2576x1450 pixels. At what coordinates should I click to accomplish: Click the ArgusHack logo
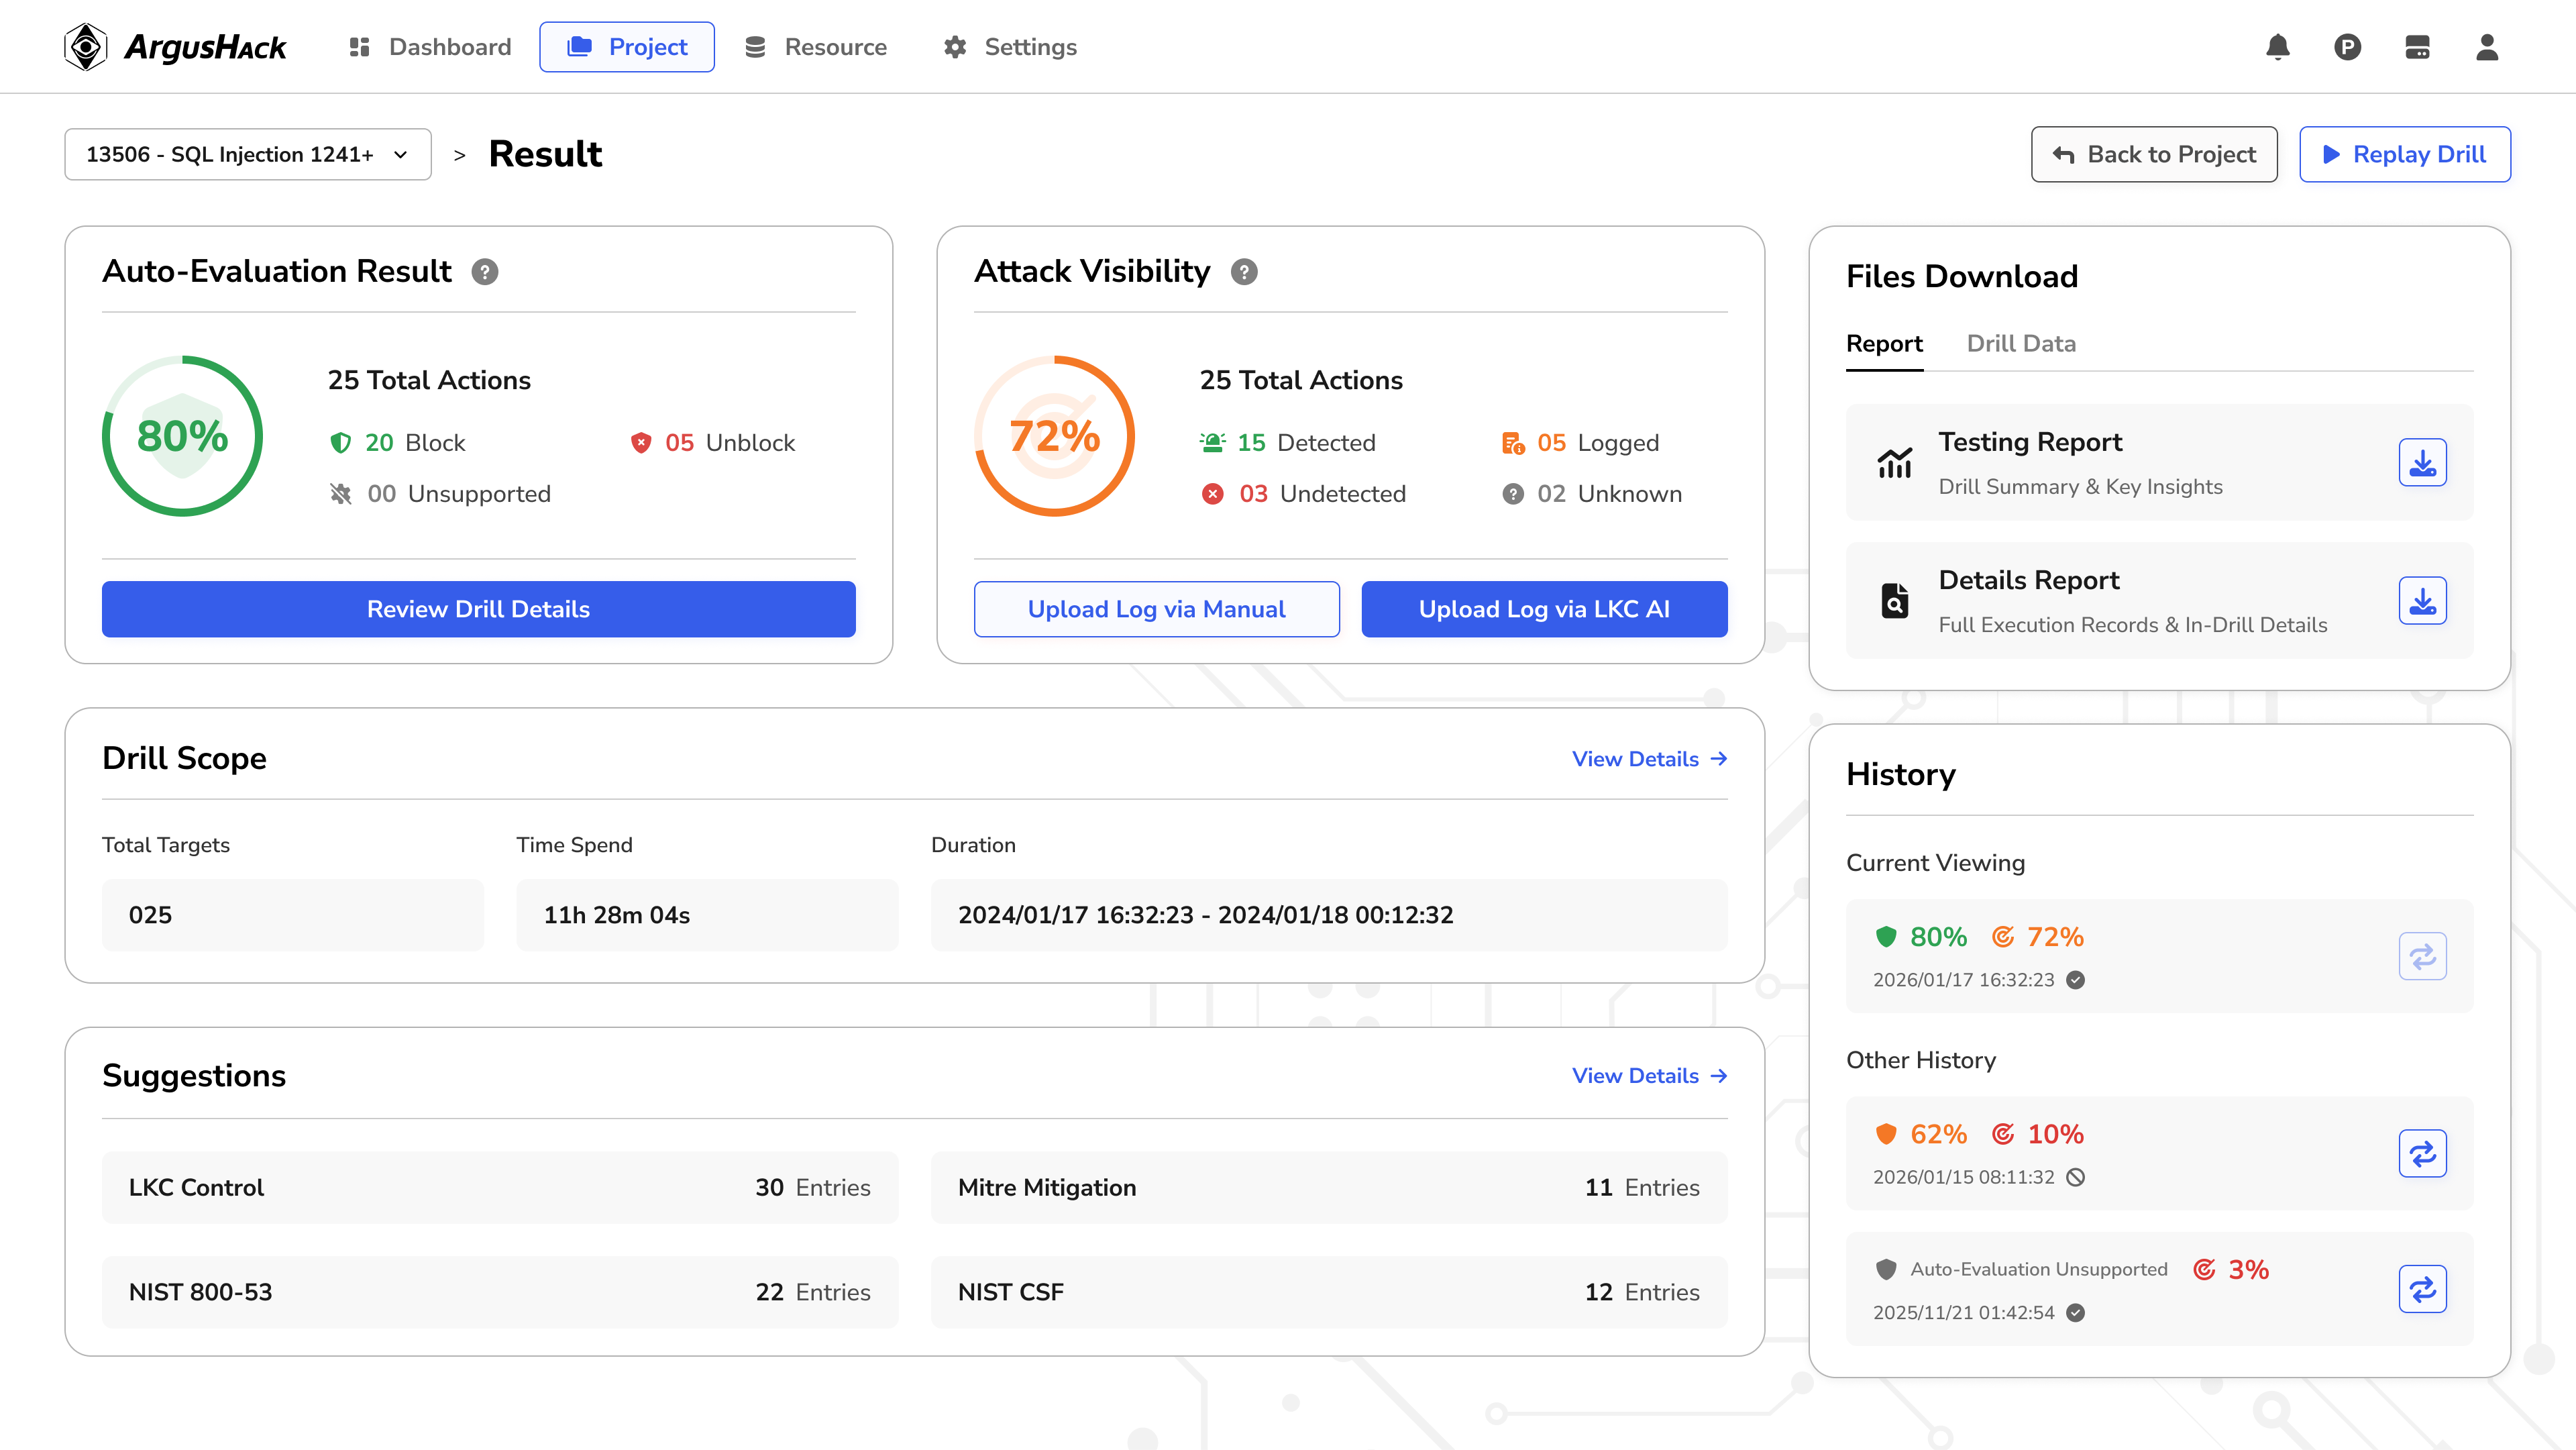tap(175, 47)
